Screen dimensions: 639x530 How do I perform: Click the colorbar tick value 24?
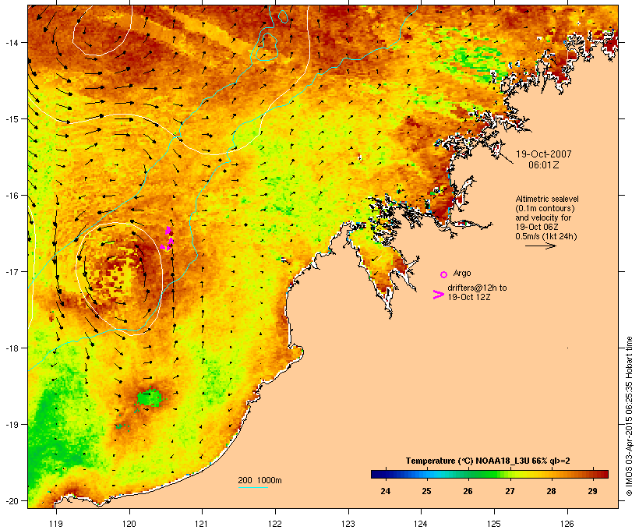coord(385,491)
